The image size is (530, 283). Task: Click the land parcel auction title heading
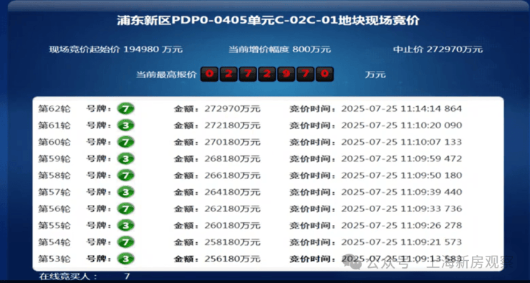click(x=268, y=20)
